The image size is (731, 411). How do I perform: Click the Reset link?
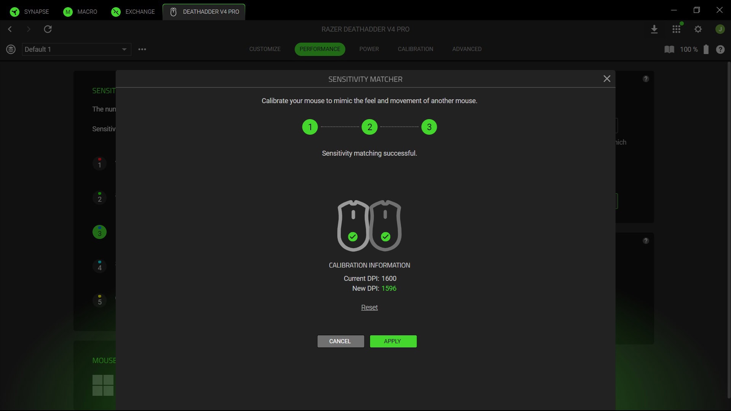point(369,307)
